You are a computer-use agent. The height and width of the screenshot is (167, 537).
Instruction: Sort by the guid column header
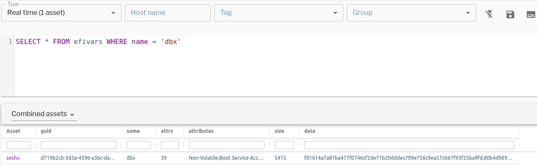point(46,131)
